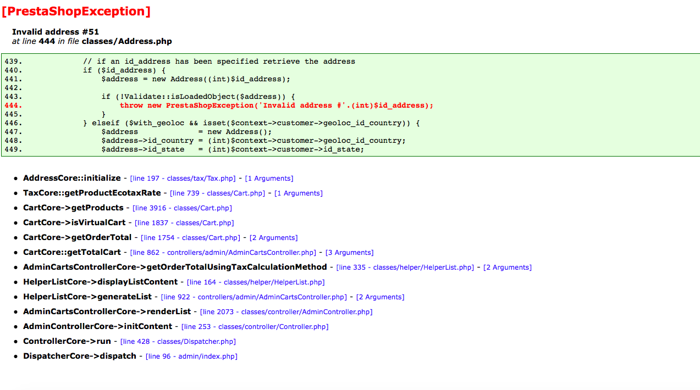
Task: Click 'AdminCartsControllerCore->getOrderTotalUsingTaxCalculationMethod' entry
Action: click(x=175, y=267)
